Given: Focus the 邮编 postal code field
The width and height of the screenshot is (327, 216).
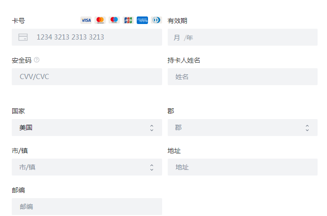Looking at the screenshot, I should click(x=87, y=207).
